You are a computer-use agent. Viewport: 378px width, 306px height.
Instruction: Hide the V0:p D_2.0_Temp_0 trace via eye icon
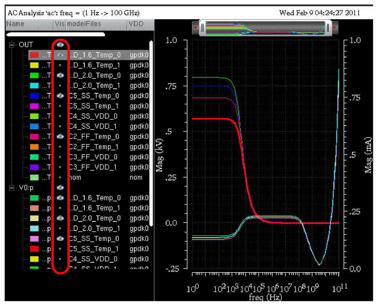(60, 218)
